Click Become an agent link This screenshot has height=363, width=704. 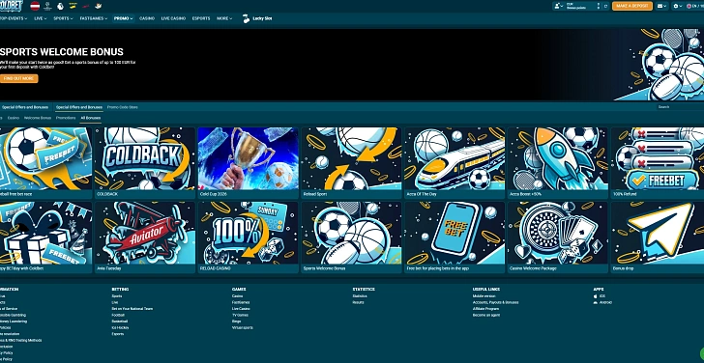click(486, 315)
